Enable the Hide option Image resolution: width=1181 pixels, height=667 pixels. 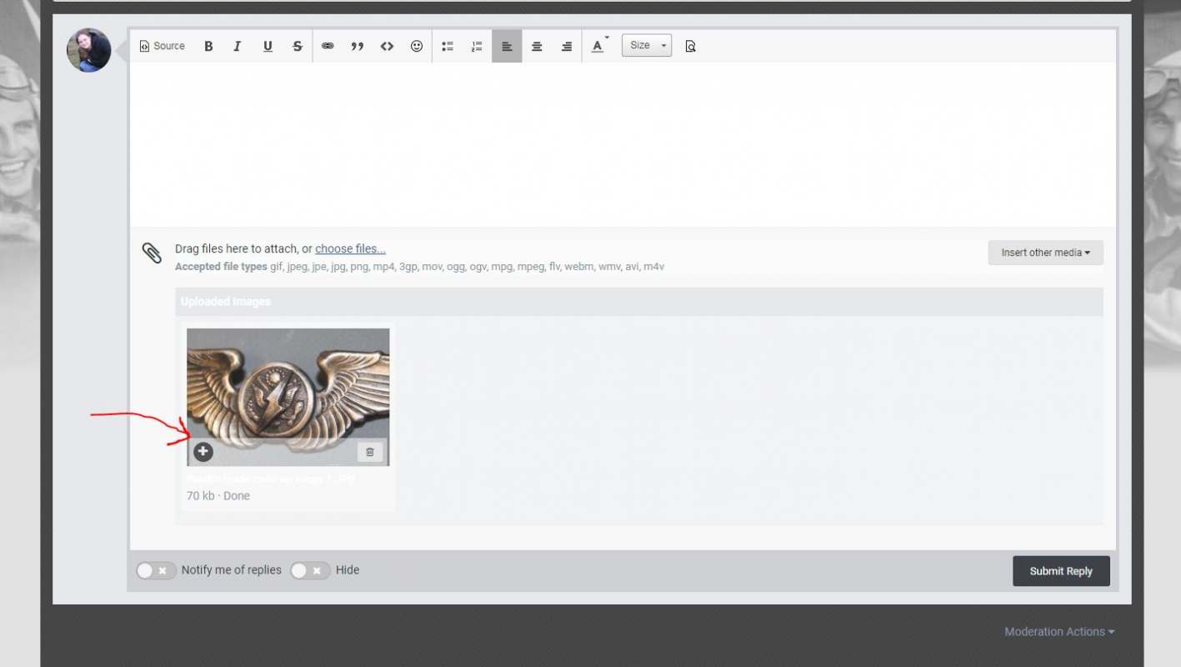pyautogui.click(x=309, y=569)
